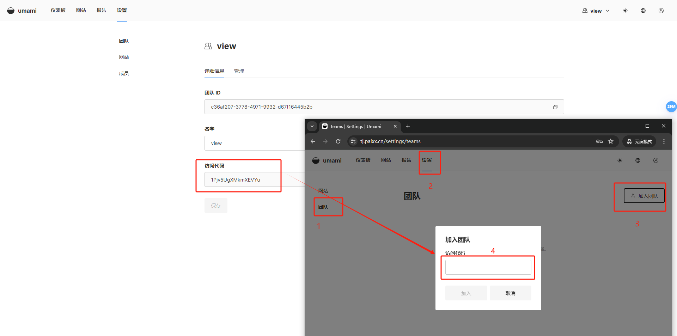This screenshot has height=336, width=677.
Task: Open 成员 in the settings sidebar
Action: [x=124, y=73]
